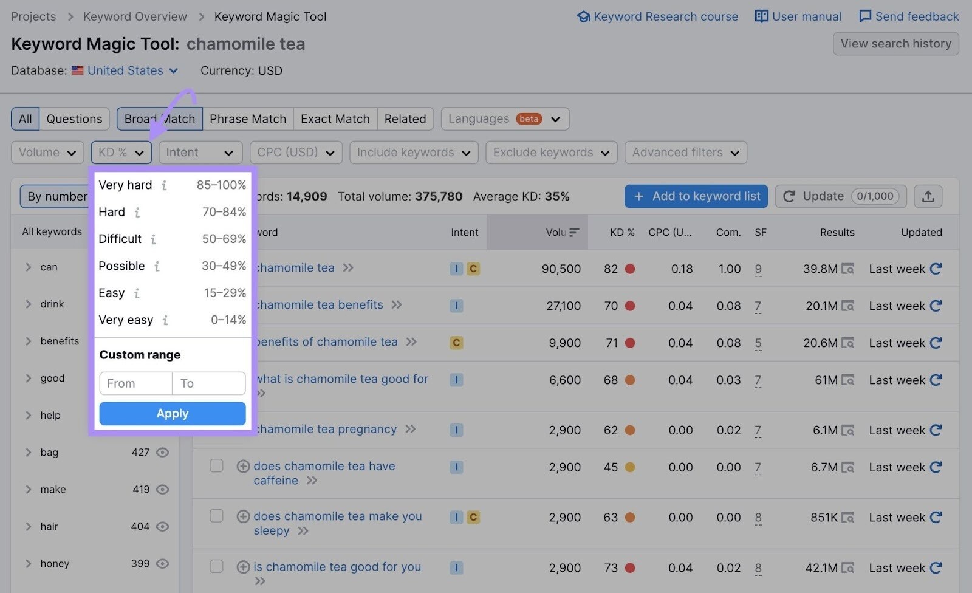Viewport: 972px width, 593px height.
Task: Click the export upload icon button
Action: coord(928,196)
